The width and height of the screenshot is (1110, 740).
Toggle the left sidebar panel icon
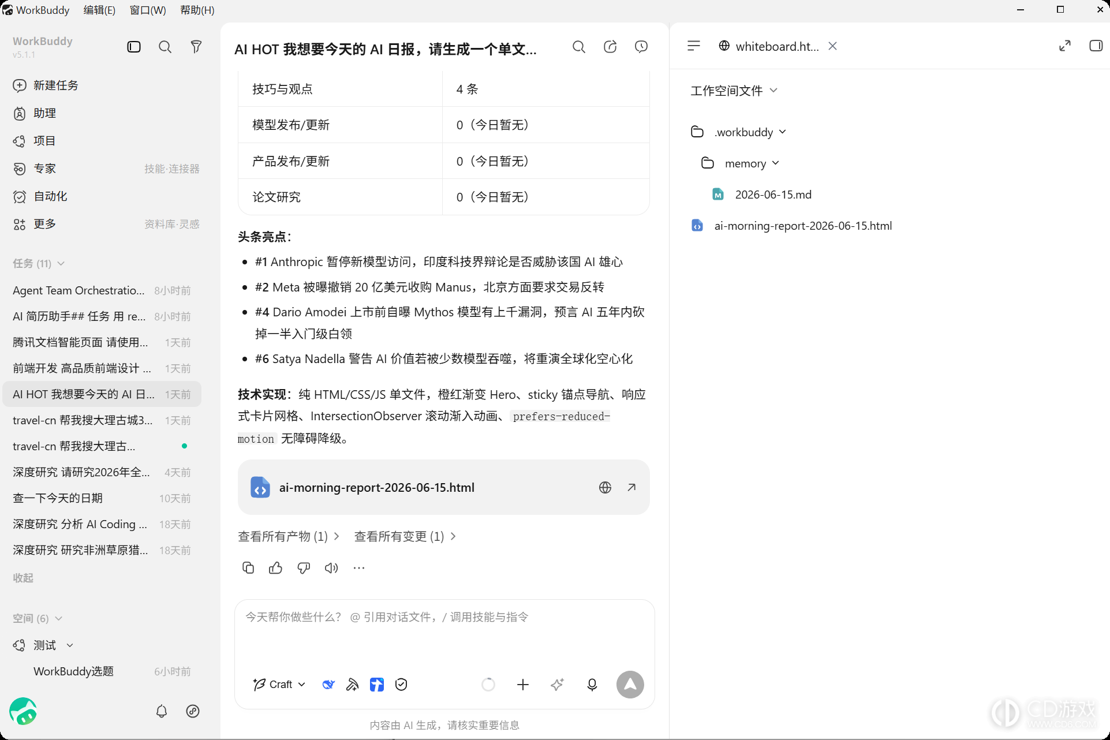[134, 47]
